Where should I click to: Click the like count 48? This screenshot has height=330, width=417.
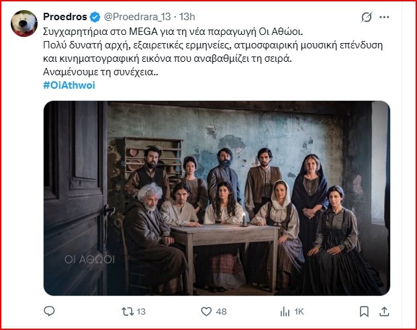(222, 312)
